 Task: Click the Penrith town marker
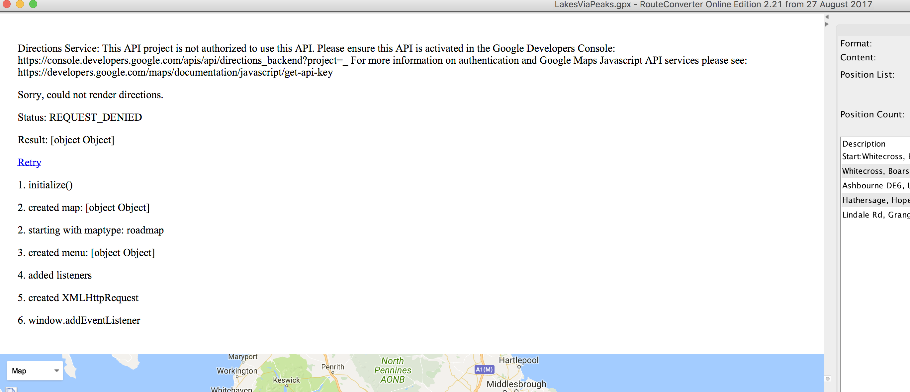[x=333, y=372]
